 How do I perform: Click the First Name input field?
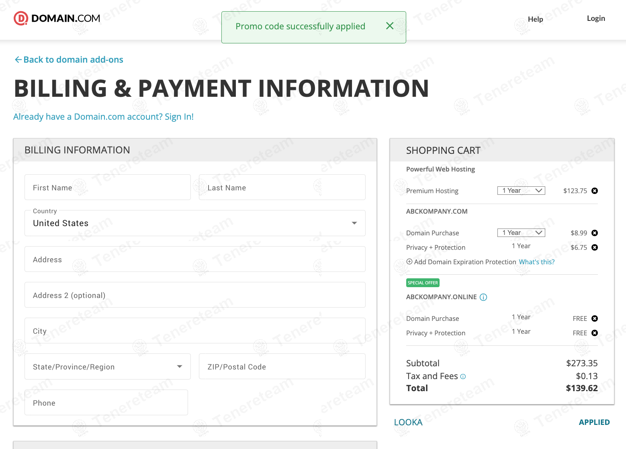coord(107,188)
